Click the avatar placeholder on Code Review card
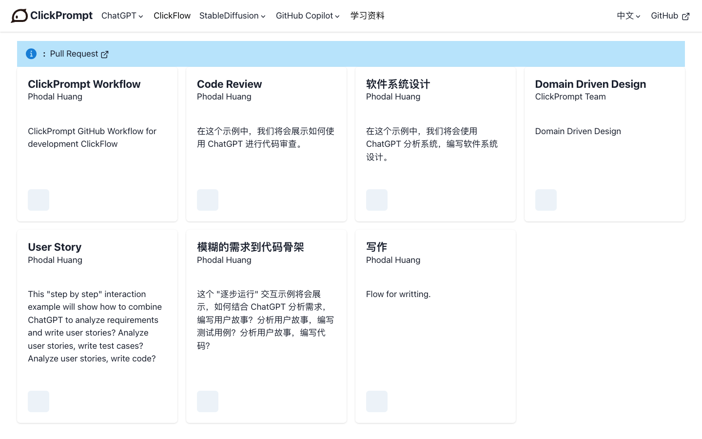 [x=208, y=200]
